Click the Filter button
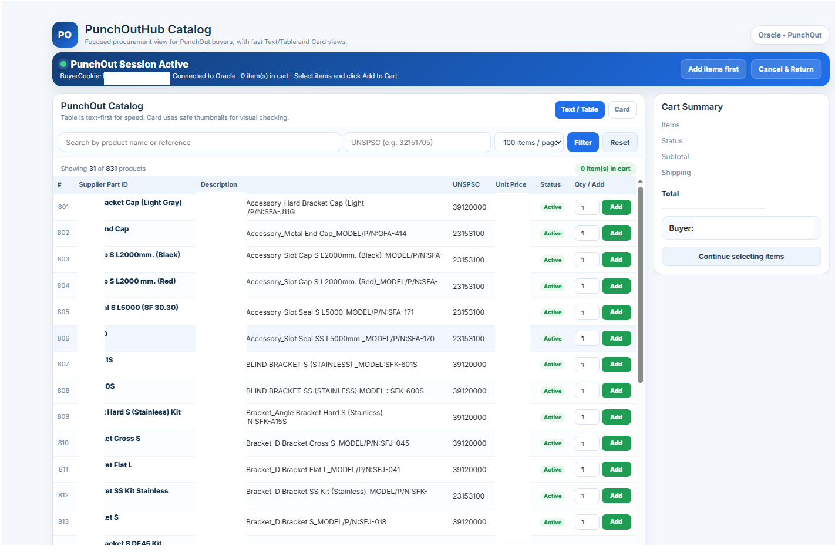The height and width of the screenshot is (552, 835). coord(583,142)
